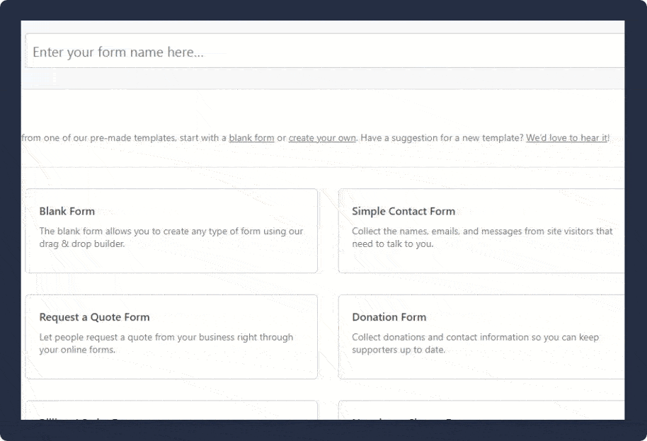Open the "blank form" link
The width and height of the screenshot is (647, 441).
pos(251,138)
